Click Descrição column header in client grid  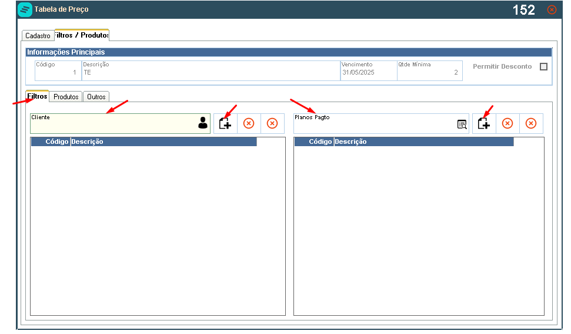(x=163, y=141)
